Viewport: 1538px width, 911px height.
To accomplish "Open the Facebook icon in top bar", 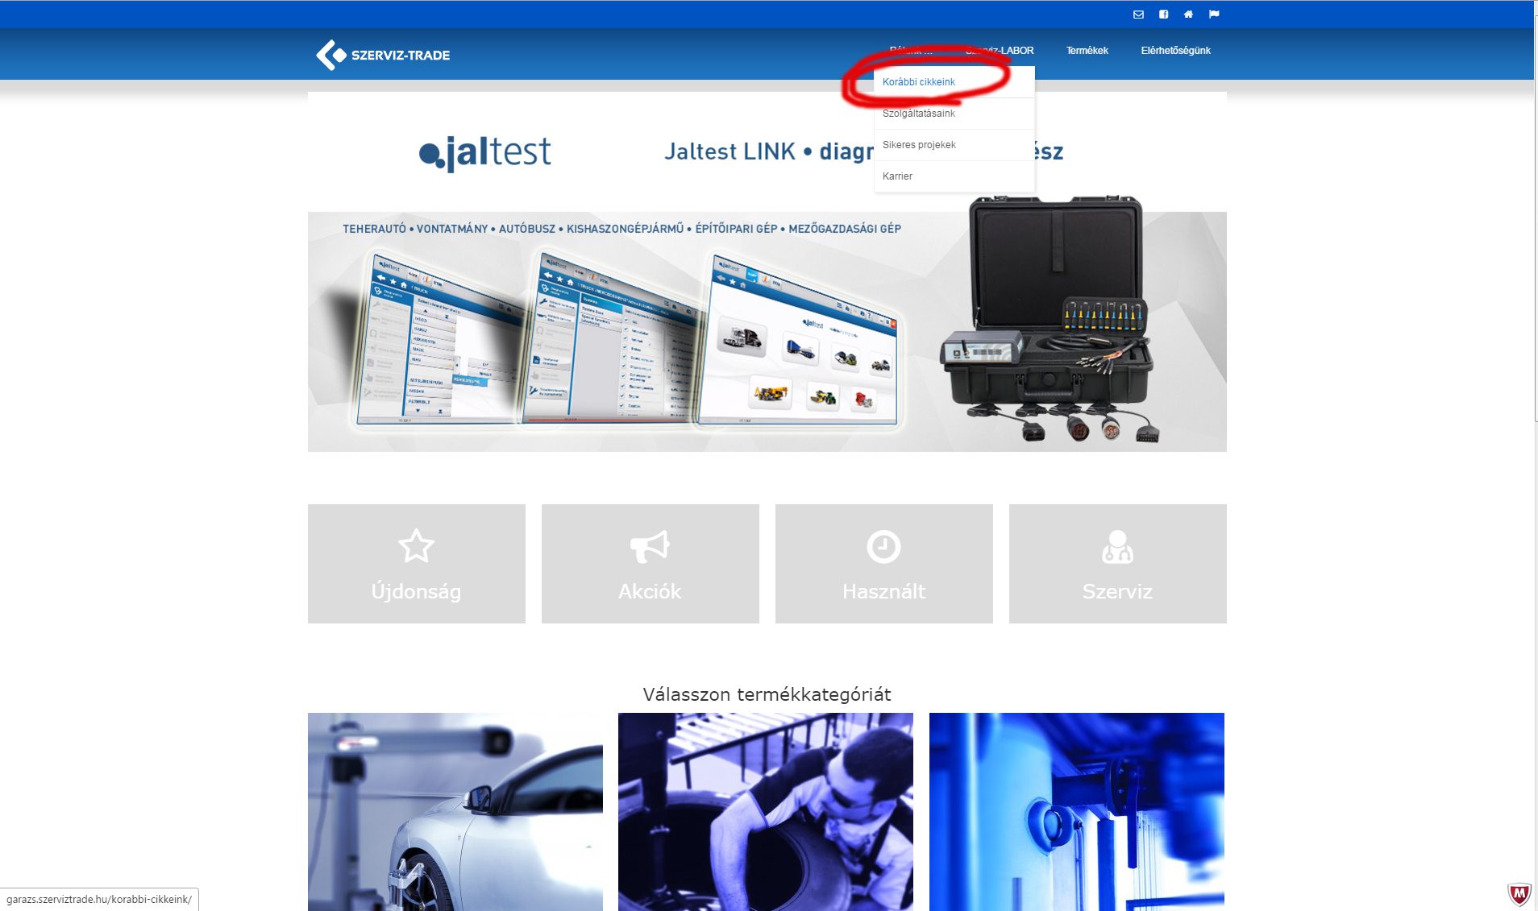I will point(1163,14).
